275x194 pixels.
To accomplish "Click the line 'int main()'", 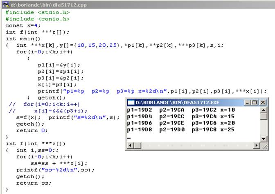I will [23, 38].
